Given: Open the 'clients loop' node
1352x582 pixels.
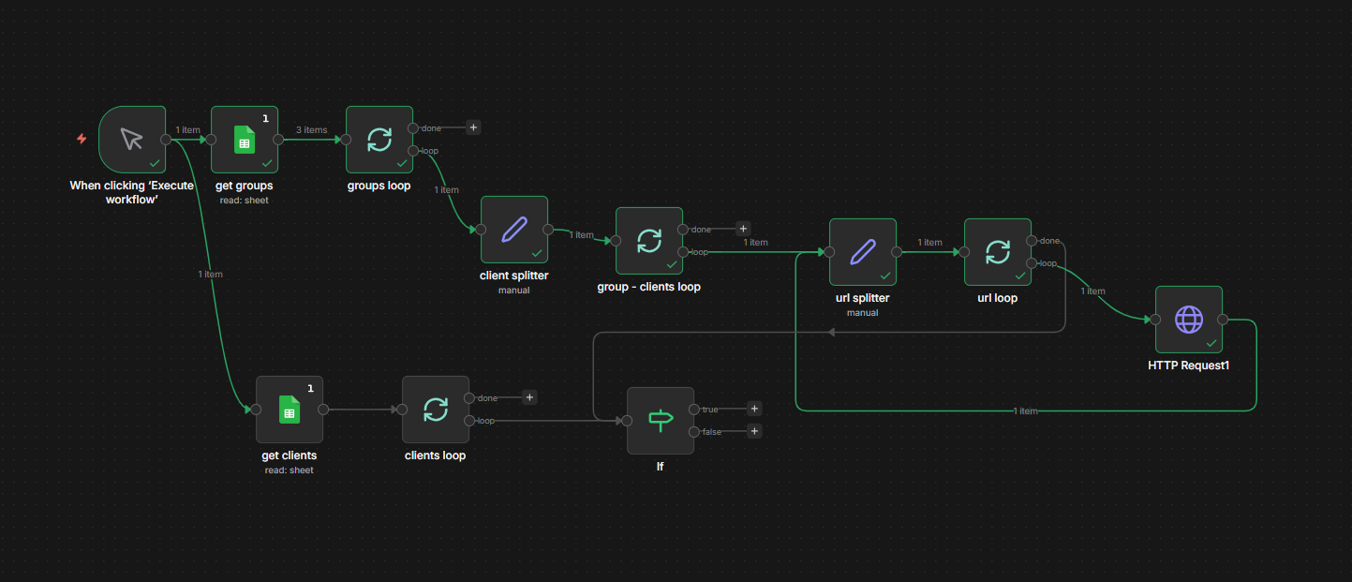Looking at the screenshot, I should 436,410.
